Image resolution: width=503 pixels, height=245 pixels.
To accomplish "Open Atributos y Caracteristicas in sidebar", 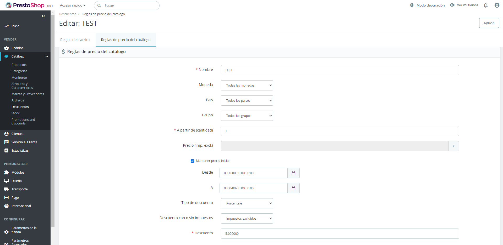I will click(22, 86).
